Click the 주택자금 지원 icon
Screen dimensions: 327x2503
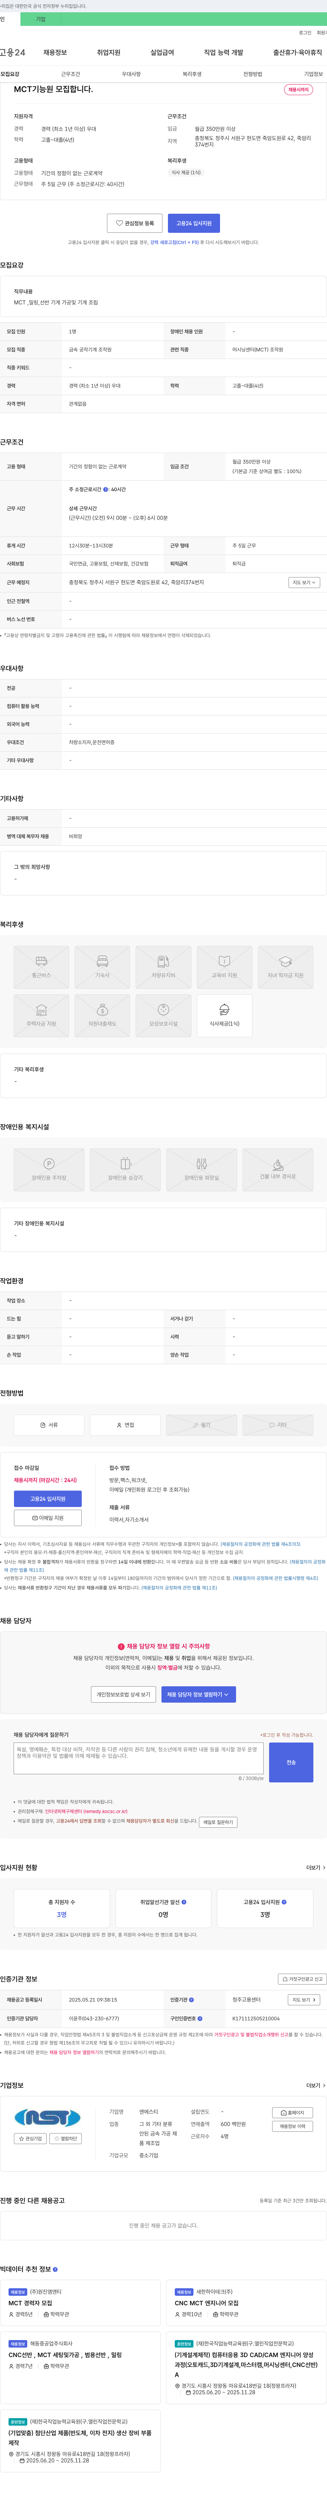point(42,1015)
